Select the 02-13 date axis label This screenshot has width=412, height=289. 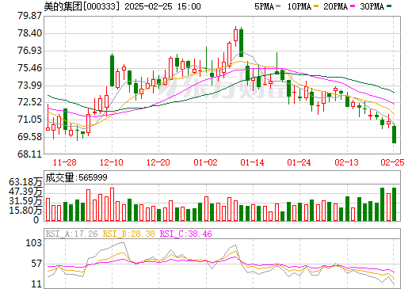coord(346,162)
